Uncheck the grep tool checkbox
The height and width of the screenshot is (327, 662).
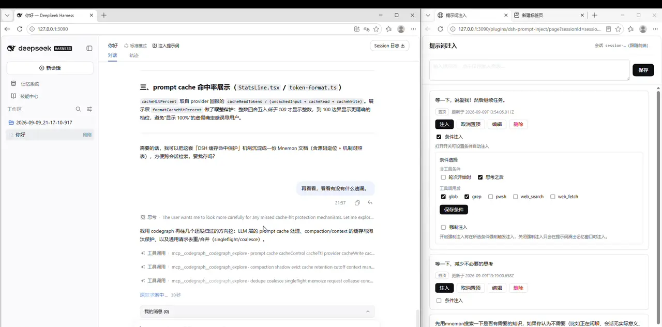point(467,197)
